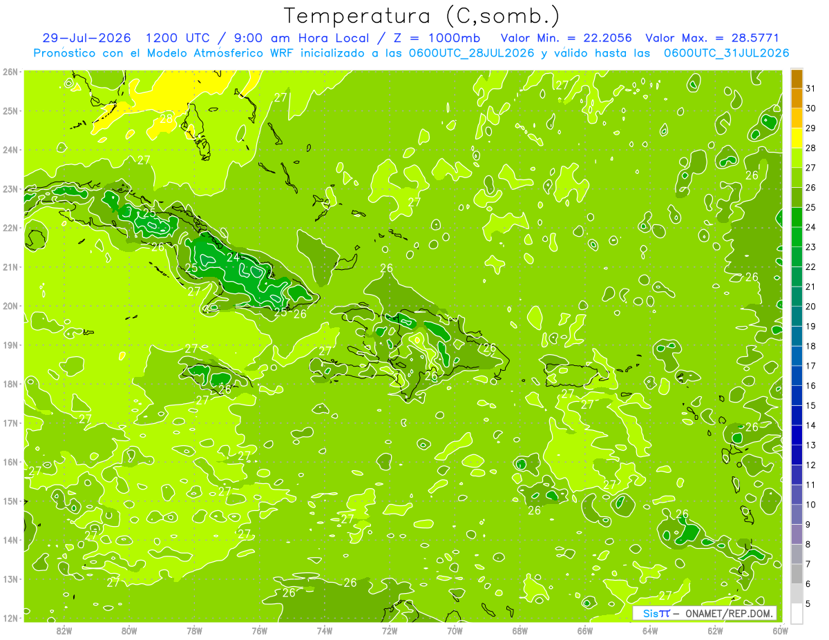Click the '70W' longitude axis label

coord(455,631)
